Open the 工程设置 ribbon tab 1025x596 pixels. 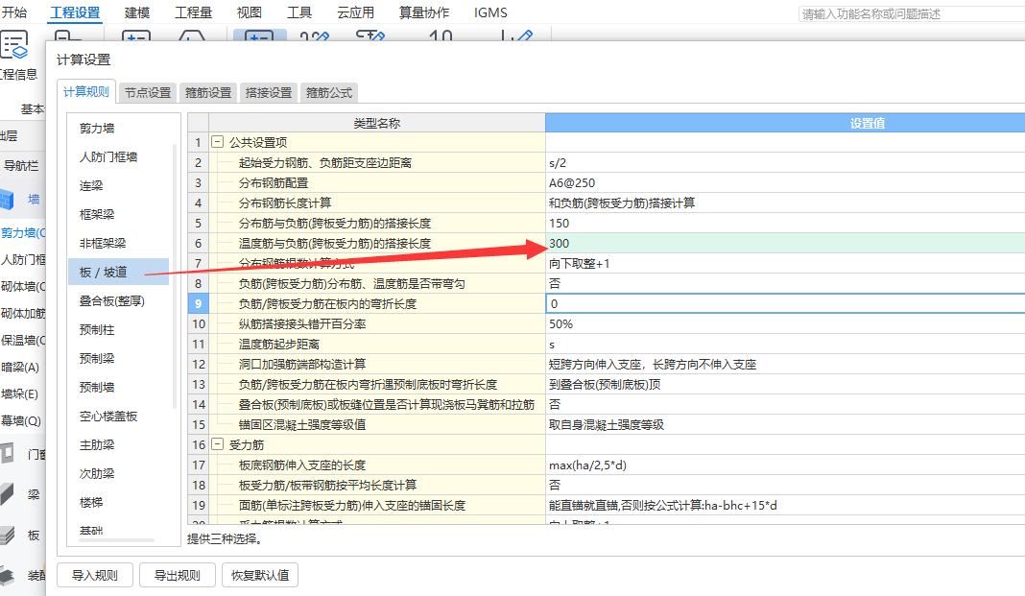point(75,13)
